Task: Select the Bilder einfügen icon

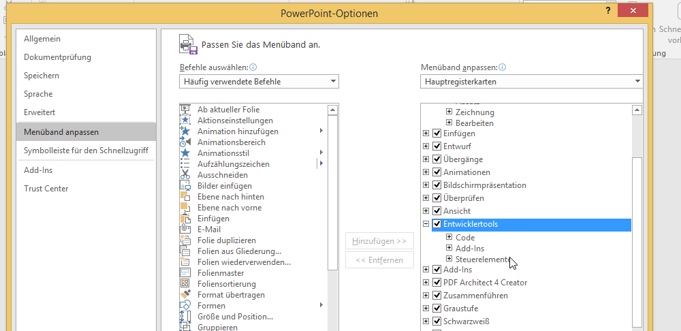Action: [185, 185]
